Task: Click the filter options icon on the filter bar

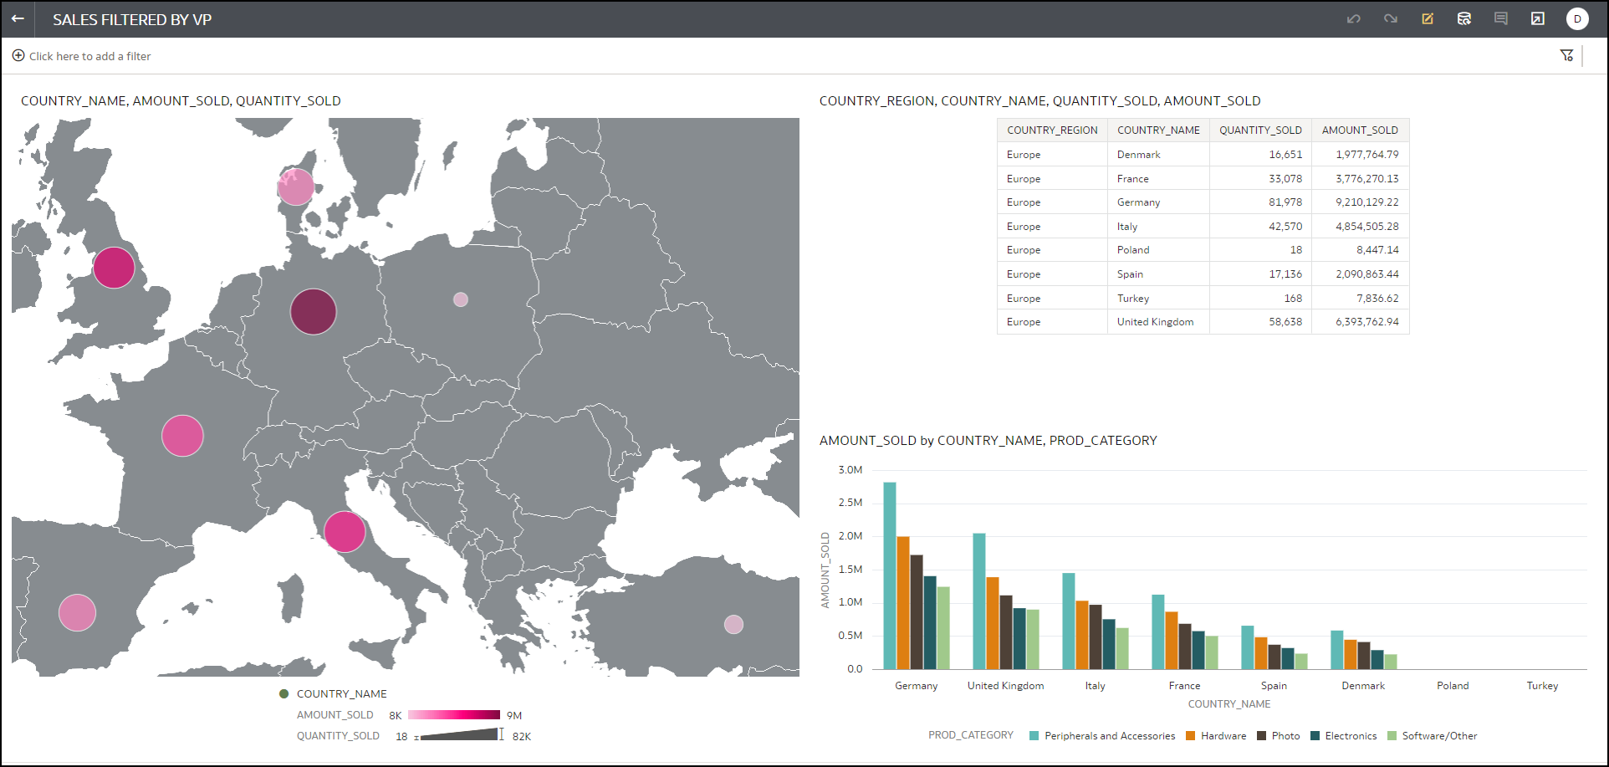Action: point(1567,55)
